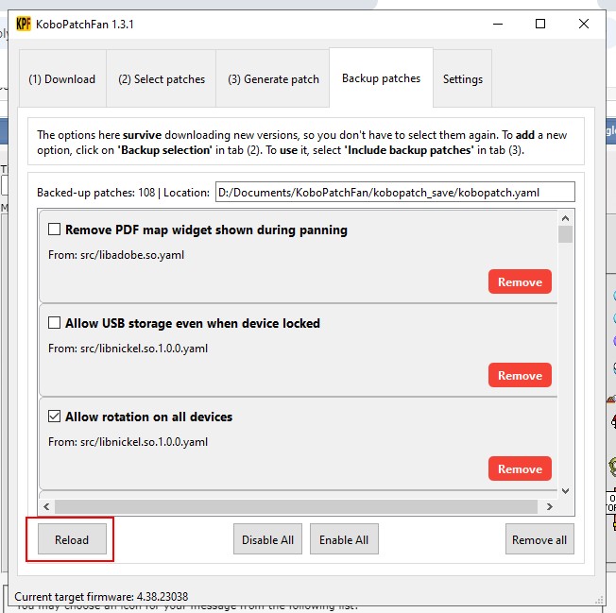Close the KoboPatchFan window

pyautogui.click(x=583, y=24)
